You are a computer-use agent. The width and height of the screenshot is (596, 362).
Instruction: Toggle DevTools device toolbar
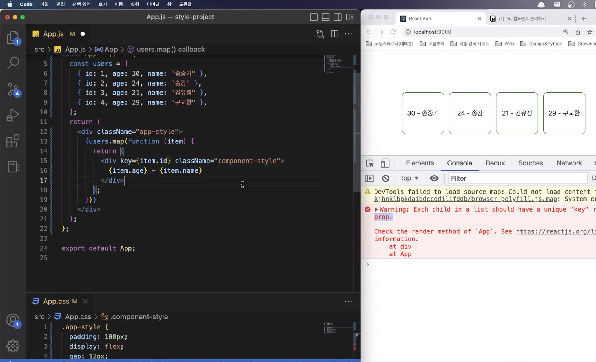click(385, 163)
